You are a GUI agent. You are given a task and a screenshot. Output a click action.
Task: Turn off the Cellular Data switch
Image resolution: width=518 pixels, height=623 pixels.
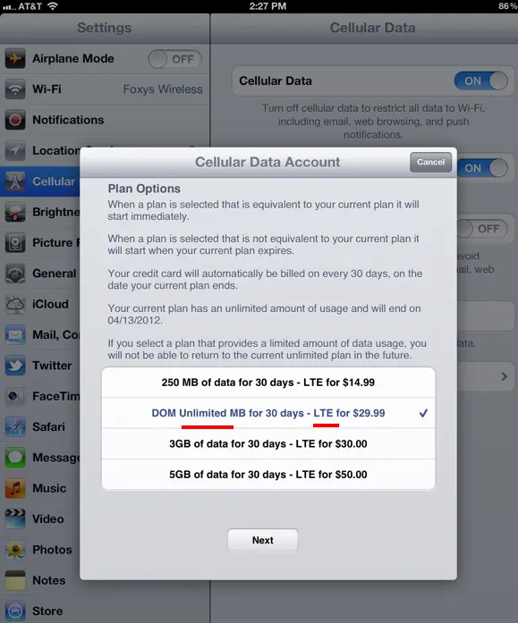click(481, 81)
